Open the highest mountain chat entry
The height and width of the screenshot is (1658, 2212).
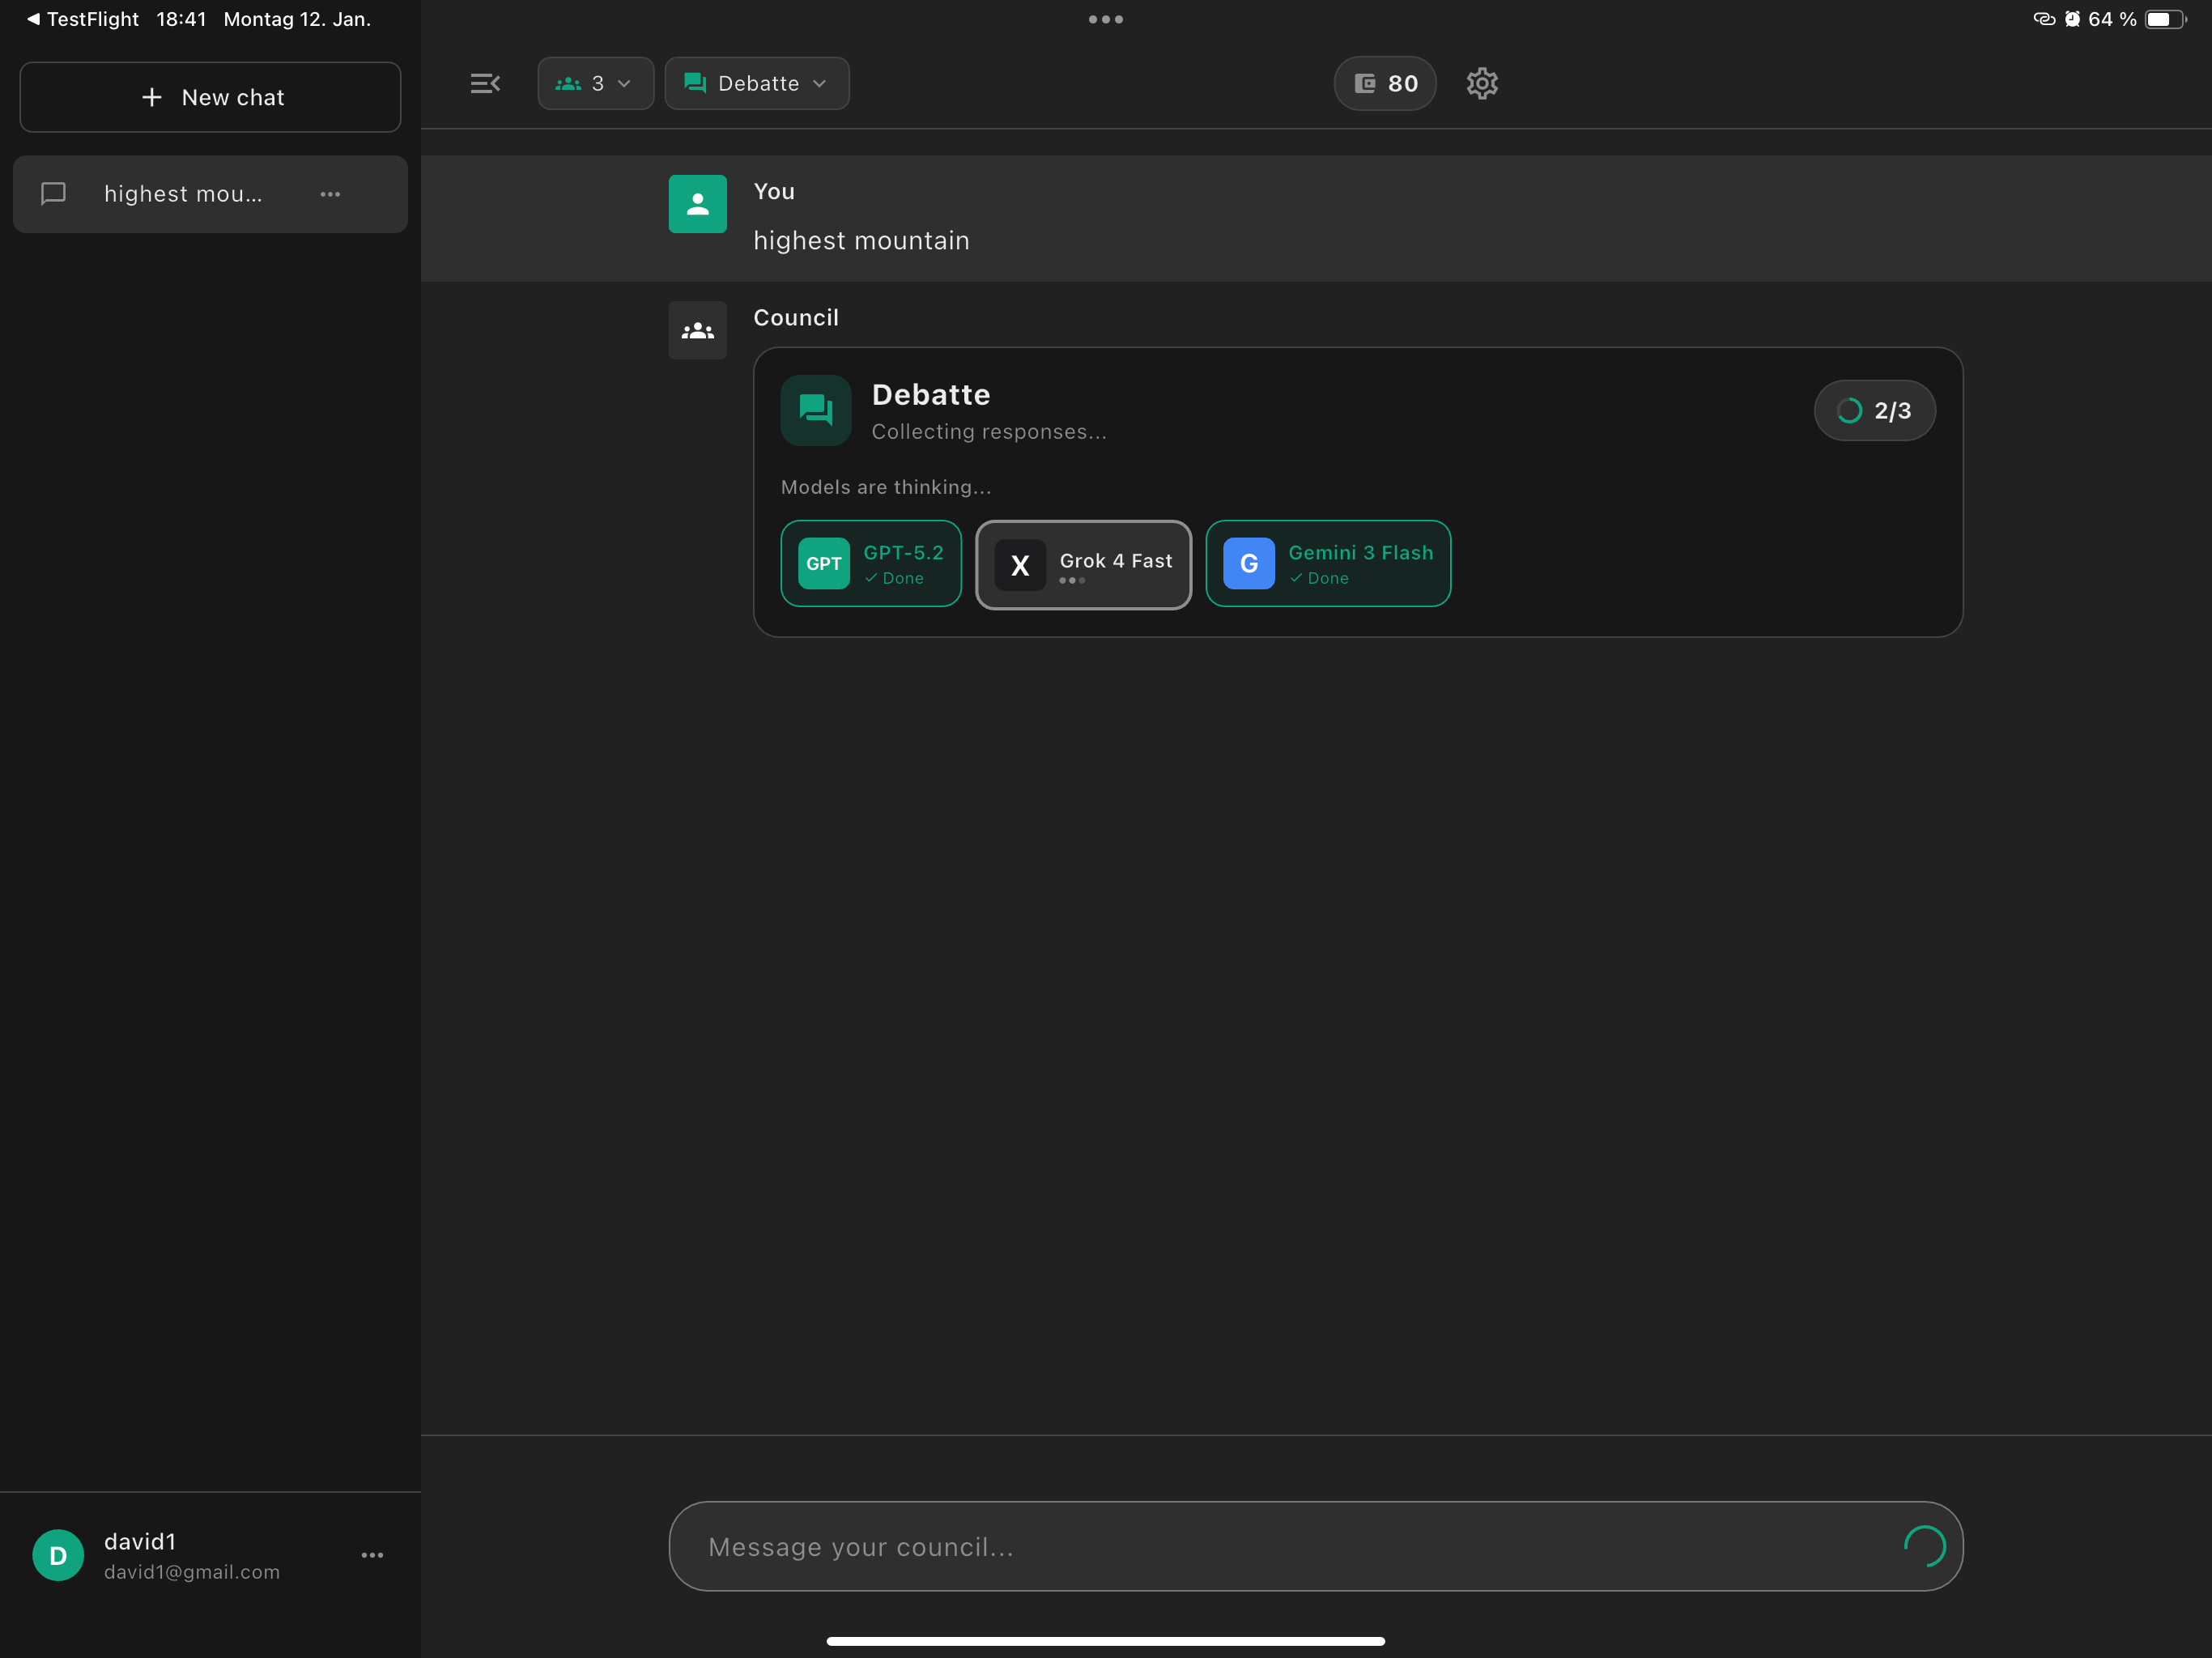coord(210,194)
